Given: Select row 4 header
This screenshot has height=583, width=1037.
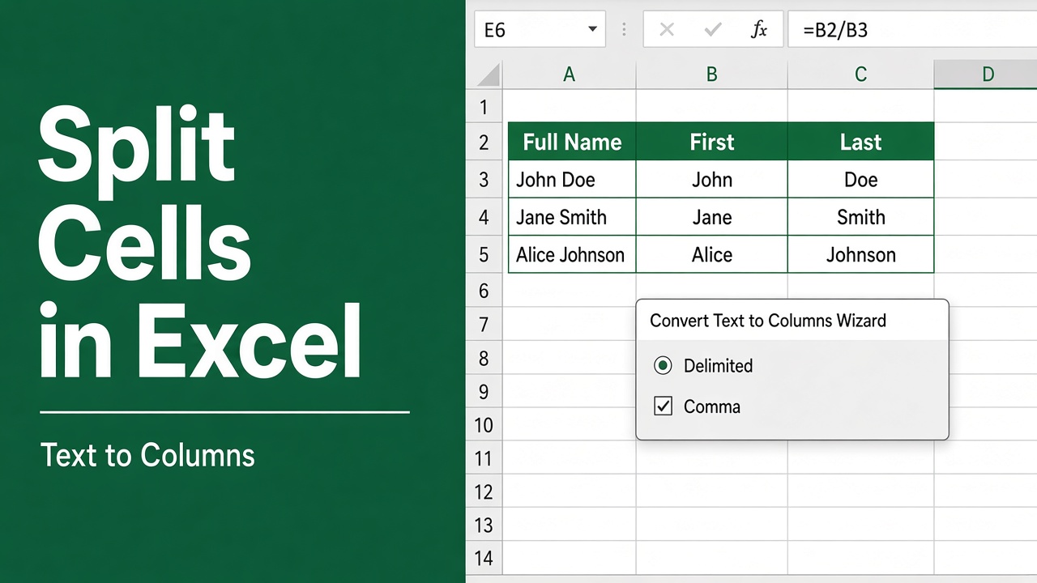Looking at the screenshot, I should click(484, 217).
